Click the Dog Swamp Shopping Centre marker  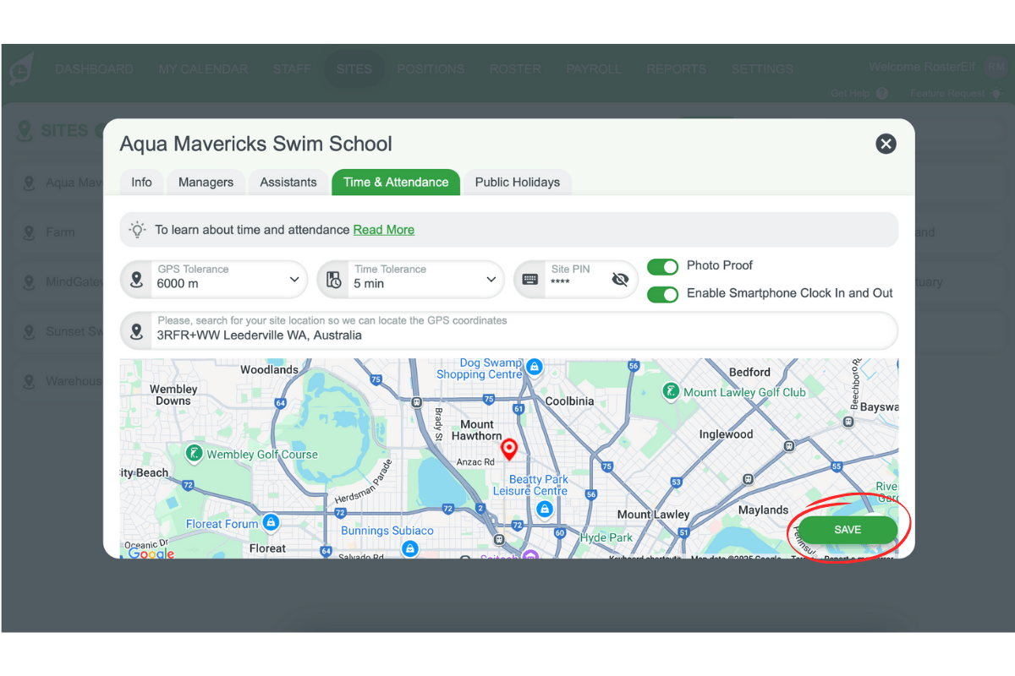pos(534,367)
